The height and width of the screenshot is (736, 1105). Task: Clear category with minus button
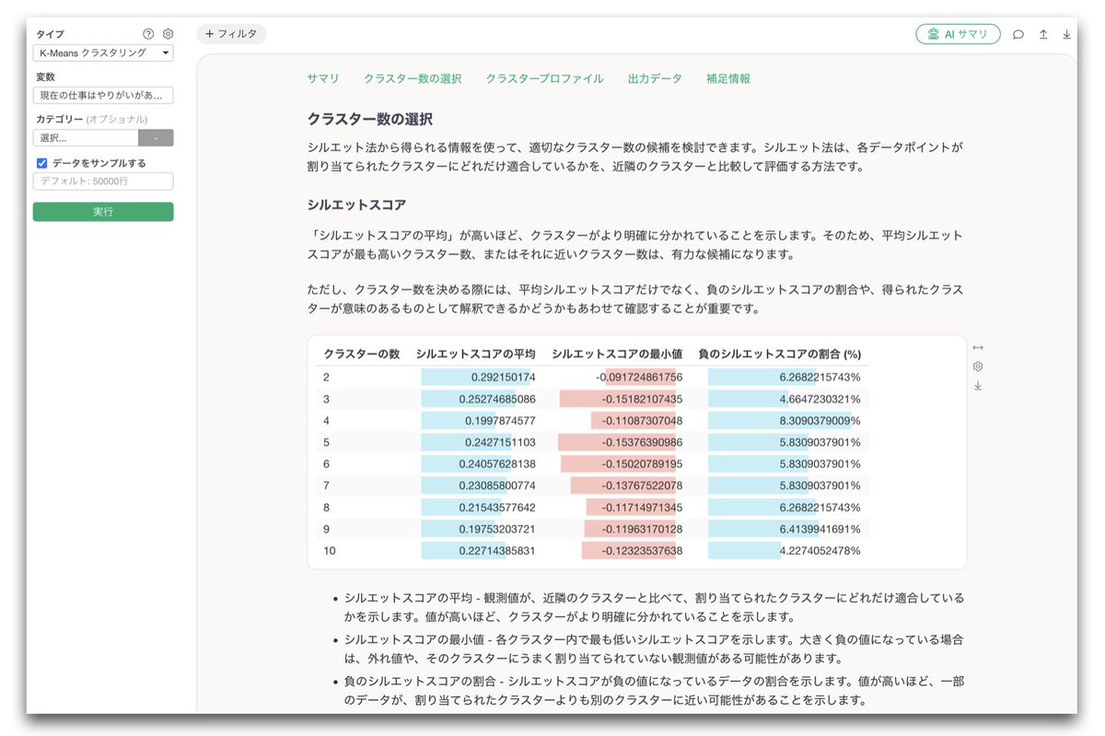tap(156, 138)
